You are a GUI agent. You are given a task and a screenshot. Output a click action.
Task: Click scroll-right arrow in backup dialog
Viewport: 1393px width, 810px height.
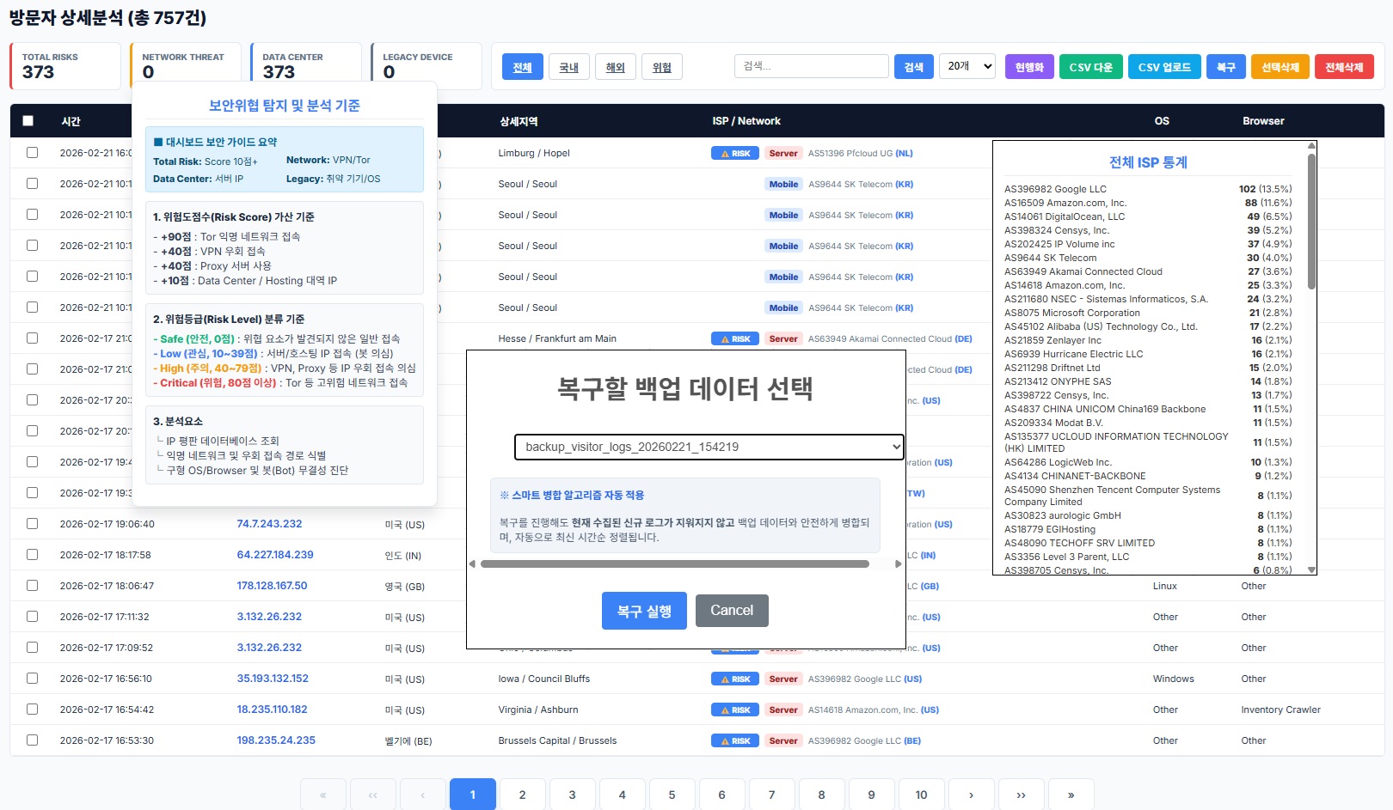point(898,564)
